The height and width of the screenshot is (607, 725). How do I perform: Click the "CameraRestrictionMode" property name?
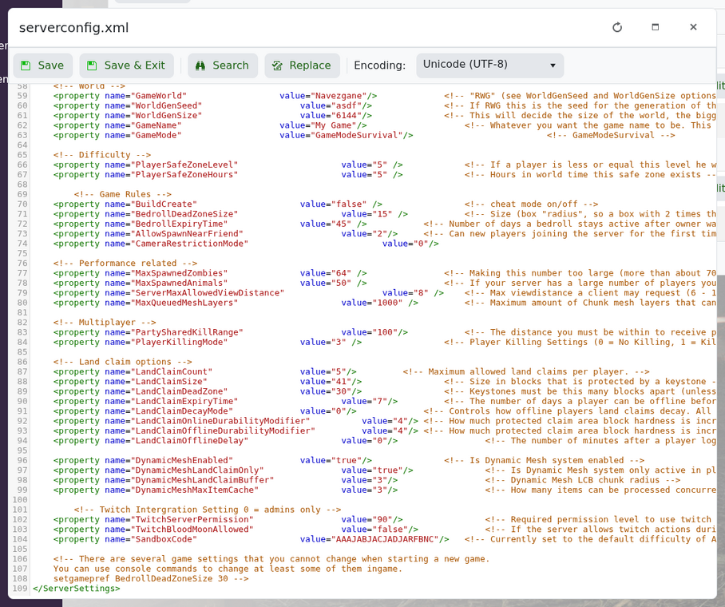coord(189,244)
